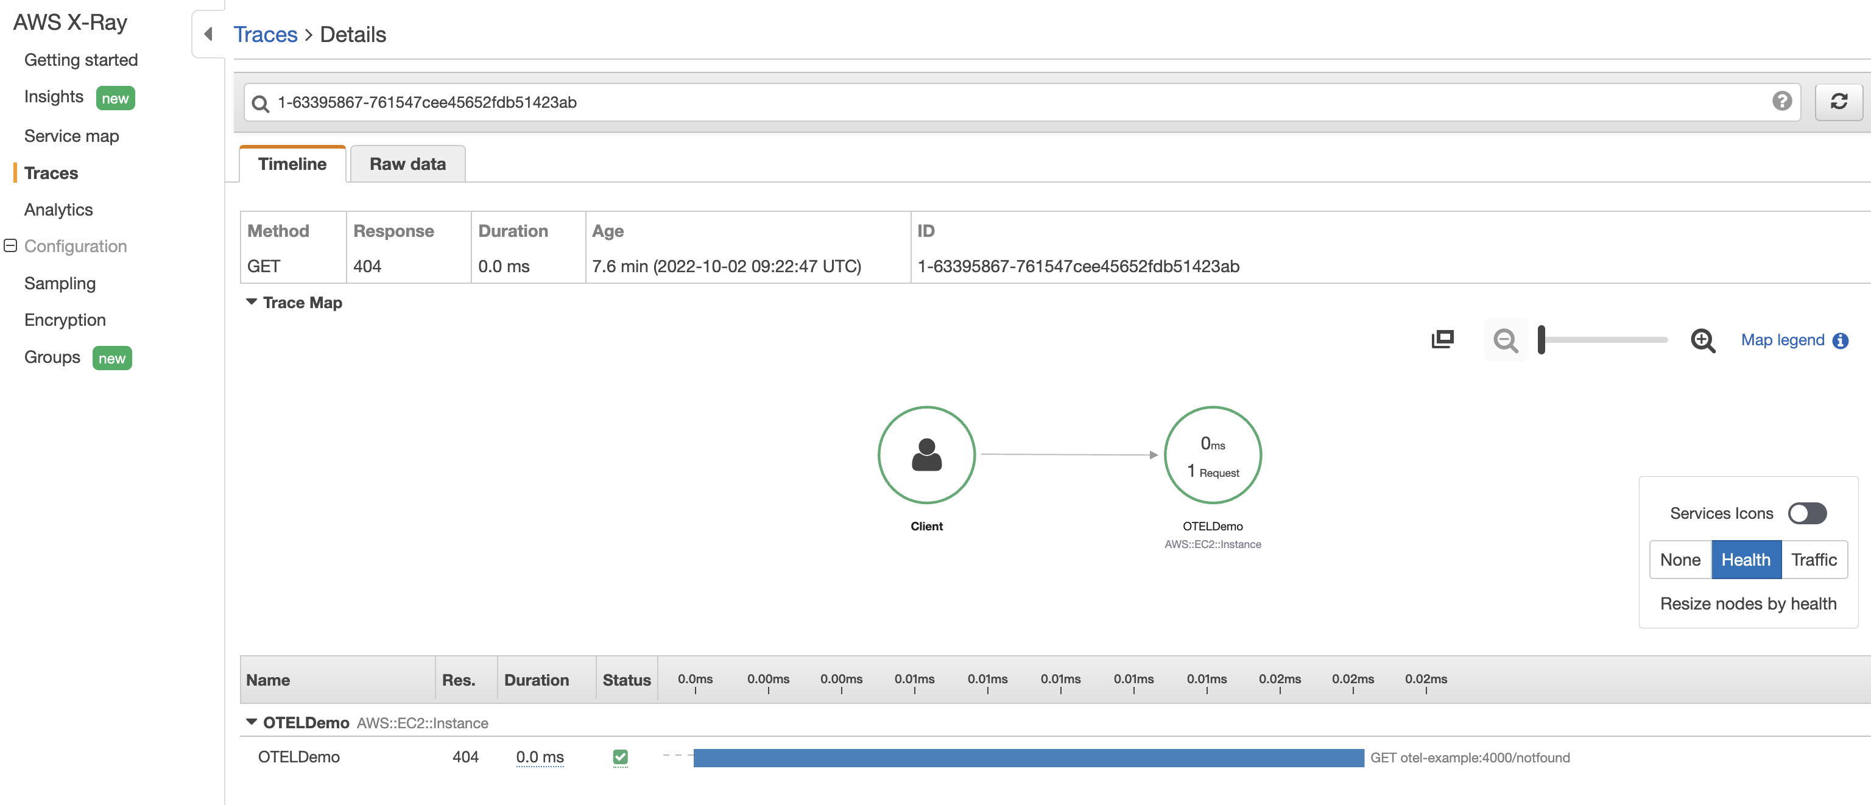Image resolution: width=1871 pixels, height=805 pixels.
Task: Open Traces in the sidebar
Action: pos(51,173)
